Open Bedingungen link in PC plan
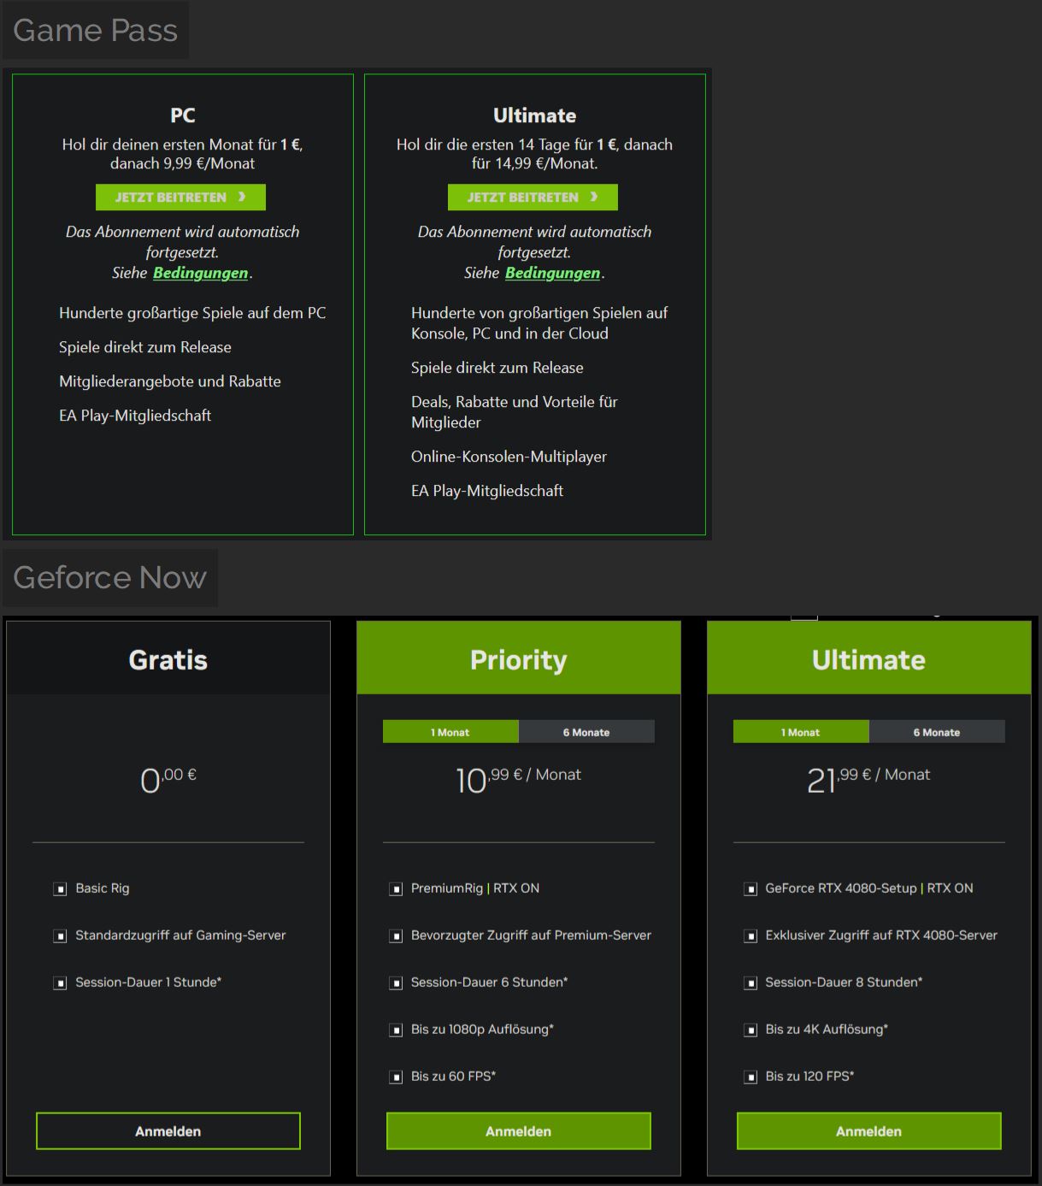The height and width of the screenshot is (1186, 1042). coord(201,273)
